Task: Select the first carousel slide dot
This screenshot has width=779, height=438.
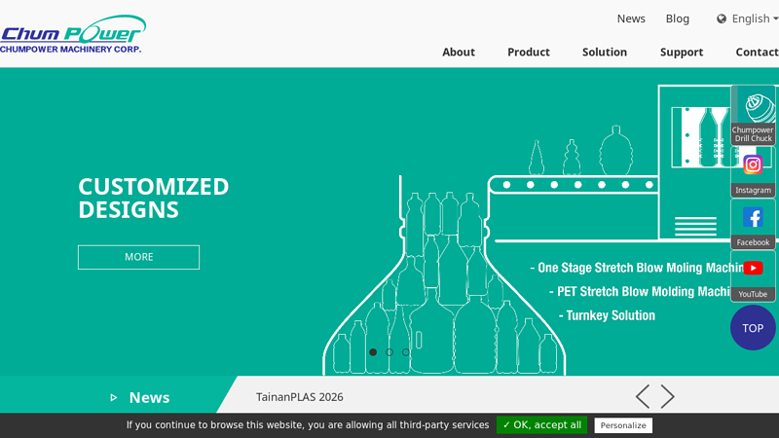Action: click(373, 352)
